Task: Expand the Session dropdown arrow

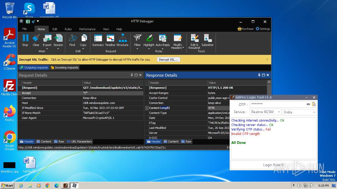Action: click(x=58, y=49)
